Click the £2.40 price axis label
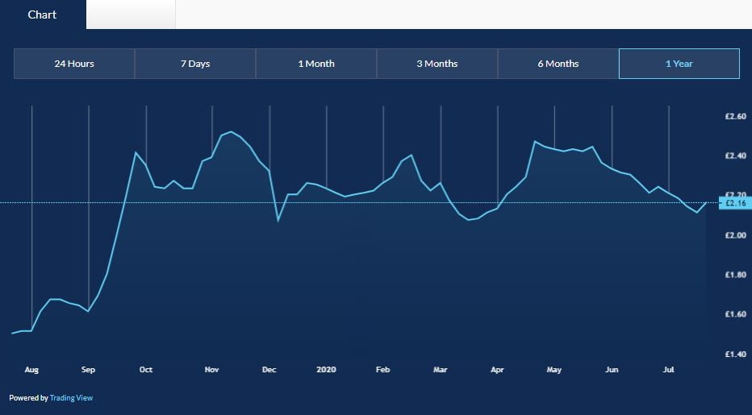Image resolution: width=752 pixels, height=415 pixels. click(x=736, y=156)
